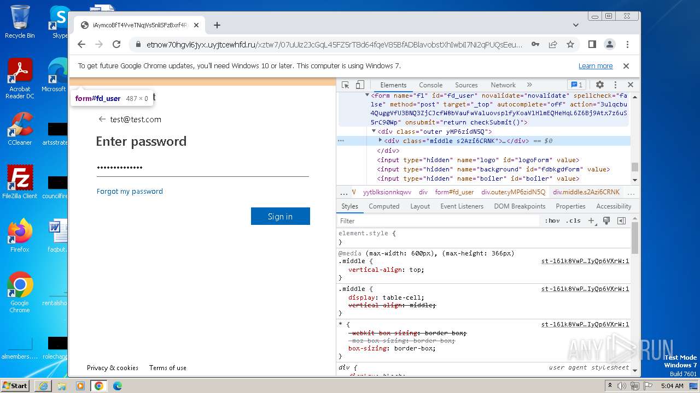Open Terms of use link
Viewport: 700px width, 393px height.
pyautogui.click(x=168, y=368)
